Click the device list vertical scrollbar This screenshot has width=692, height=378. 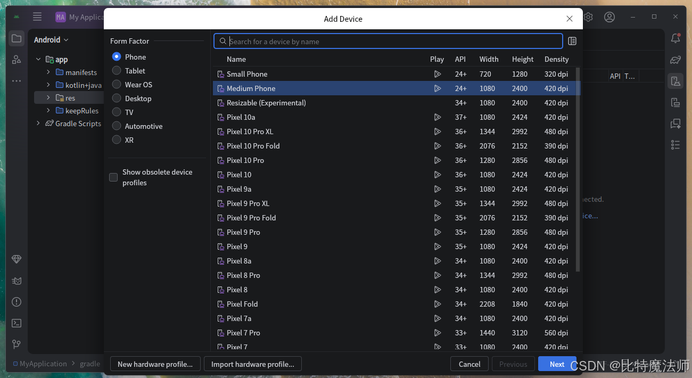click(x=578, y=169)
